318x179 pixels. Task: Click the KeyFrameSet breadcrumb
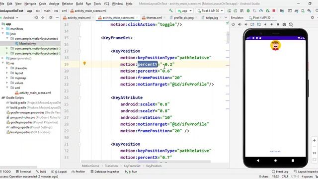pos(132,166)
